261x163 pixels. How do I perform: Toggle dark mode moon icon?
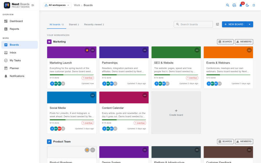point(247,5)
